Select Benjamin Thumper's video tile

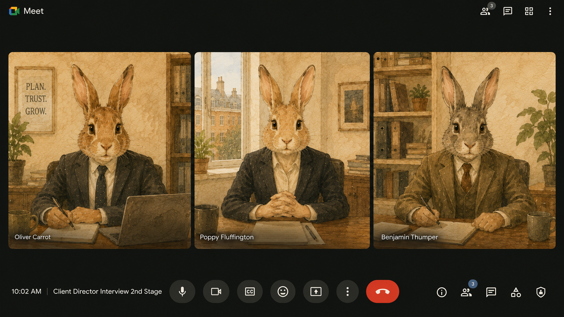(464, 150)
